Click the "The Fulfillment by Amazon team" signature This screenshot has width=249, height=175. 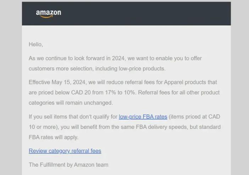[68, 165]
